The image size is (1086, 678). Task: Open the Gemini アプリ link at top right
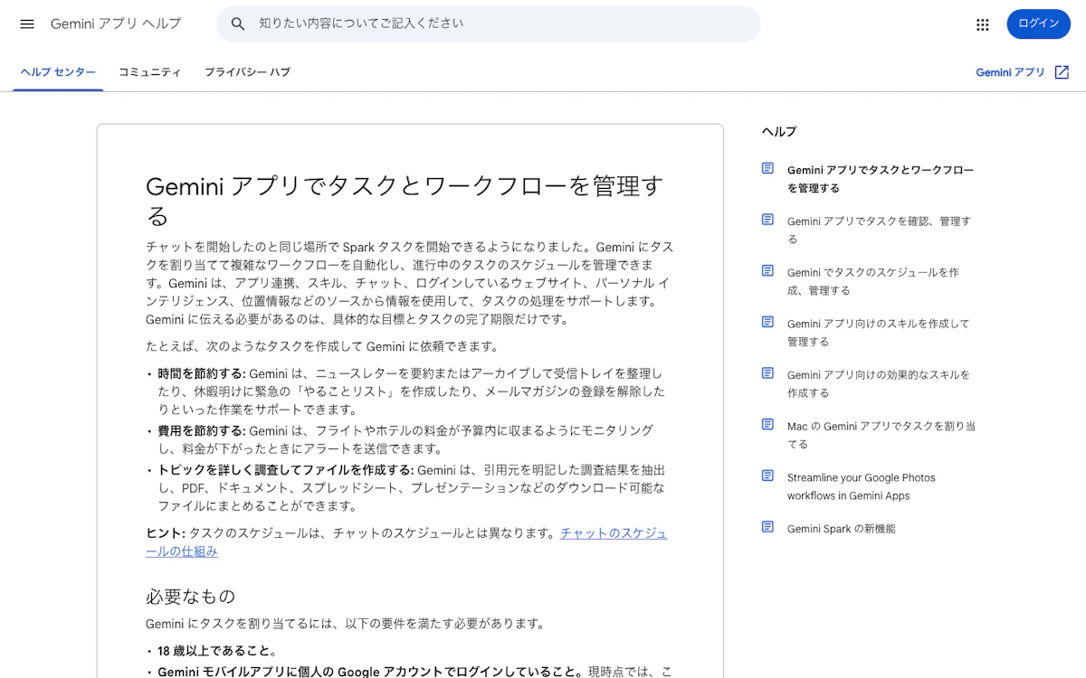tap(1010, 72)
